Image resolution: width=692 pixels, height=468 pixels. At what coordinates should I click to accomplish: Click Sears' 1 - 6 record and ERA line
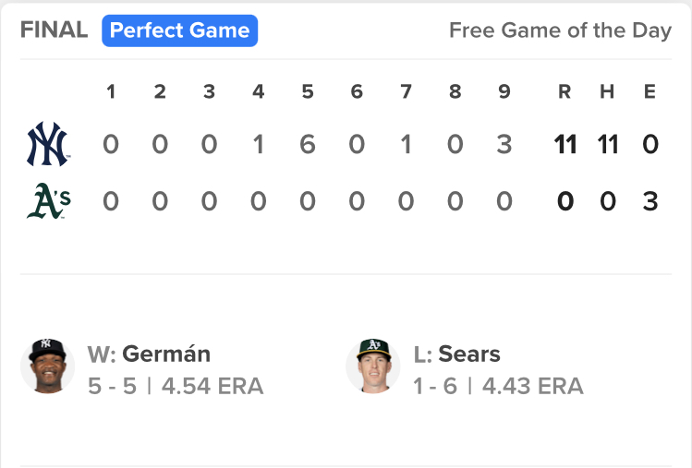[499, 386]
